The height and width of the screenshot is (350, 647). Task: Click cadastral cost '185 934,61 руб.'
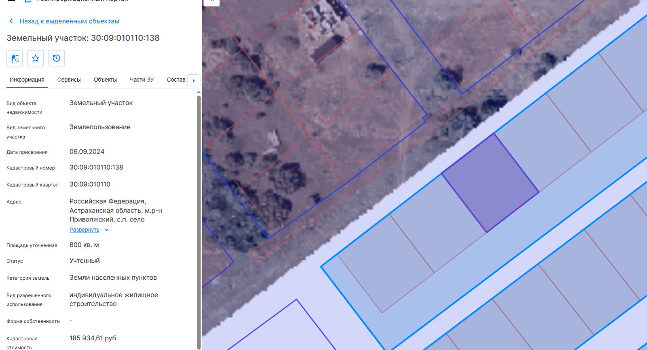[94, 338]
